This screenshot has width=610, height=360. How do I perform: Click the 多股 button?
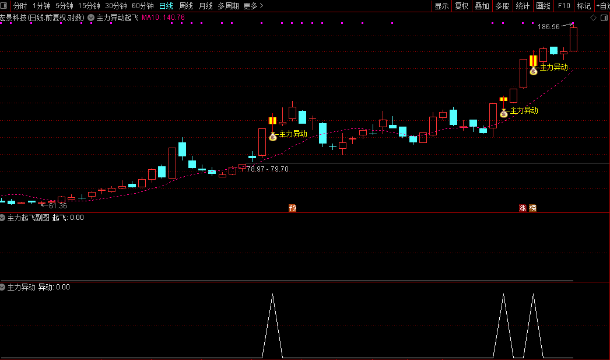pos(502,6)
